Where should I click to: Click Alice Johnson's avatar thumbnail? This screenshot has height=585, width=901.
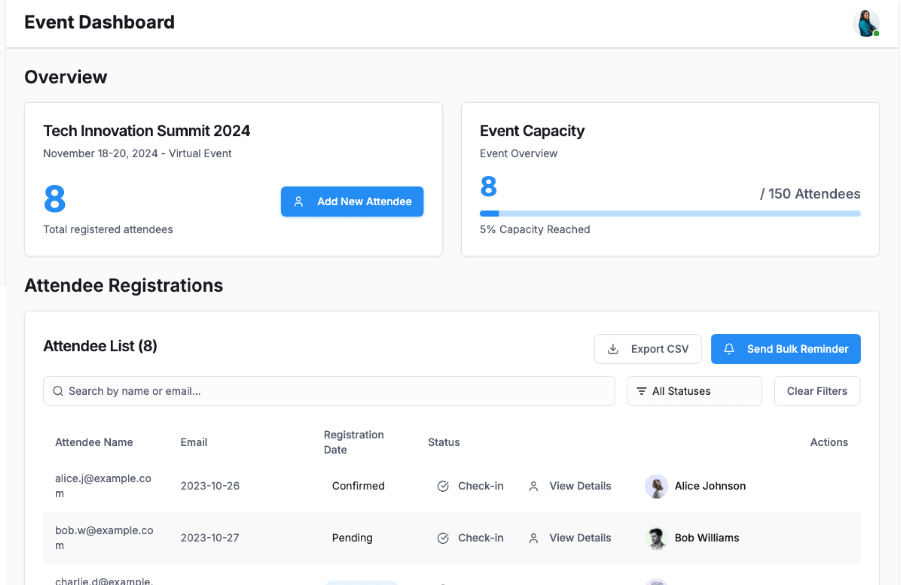click(656, 486)
